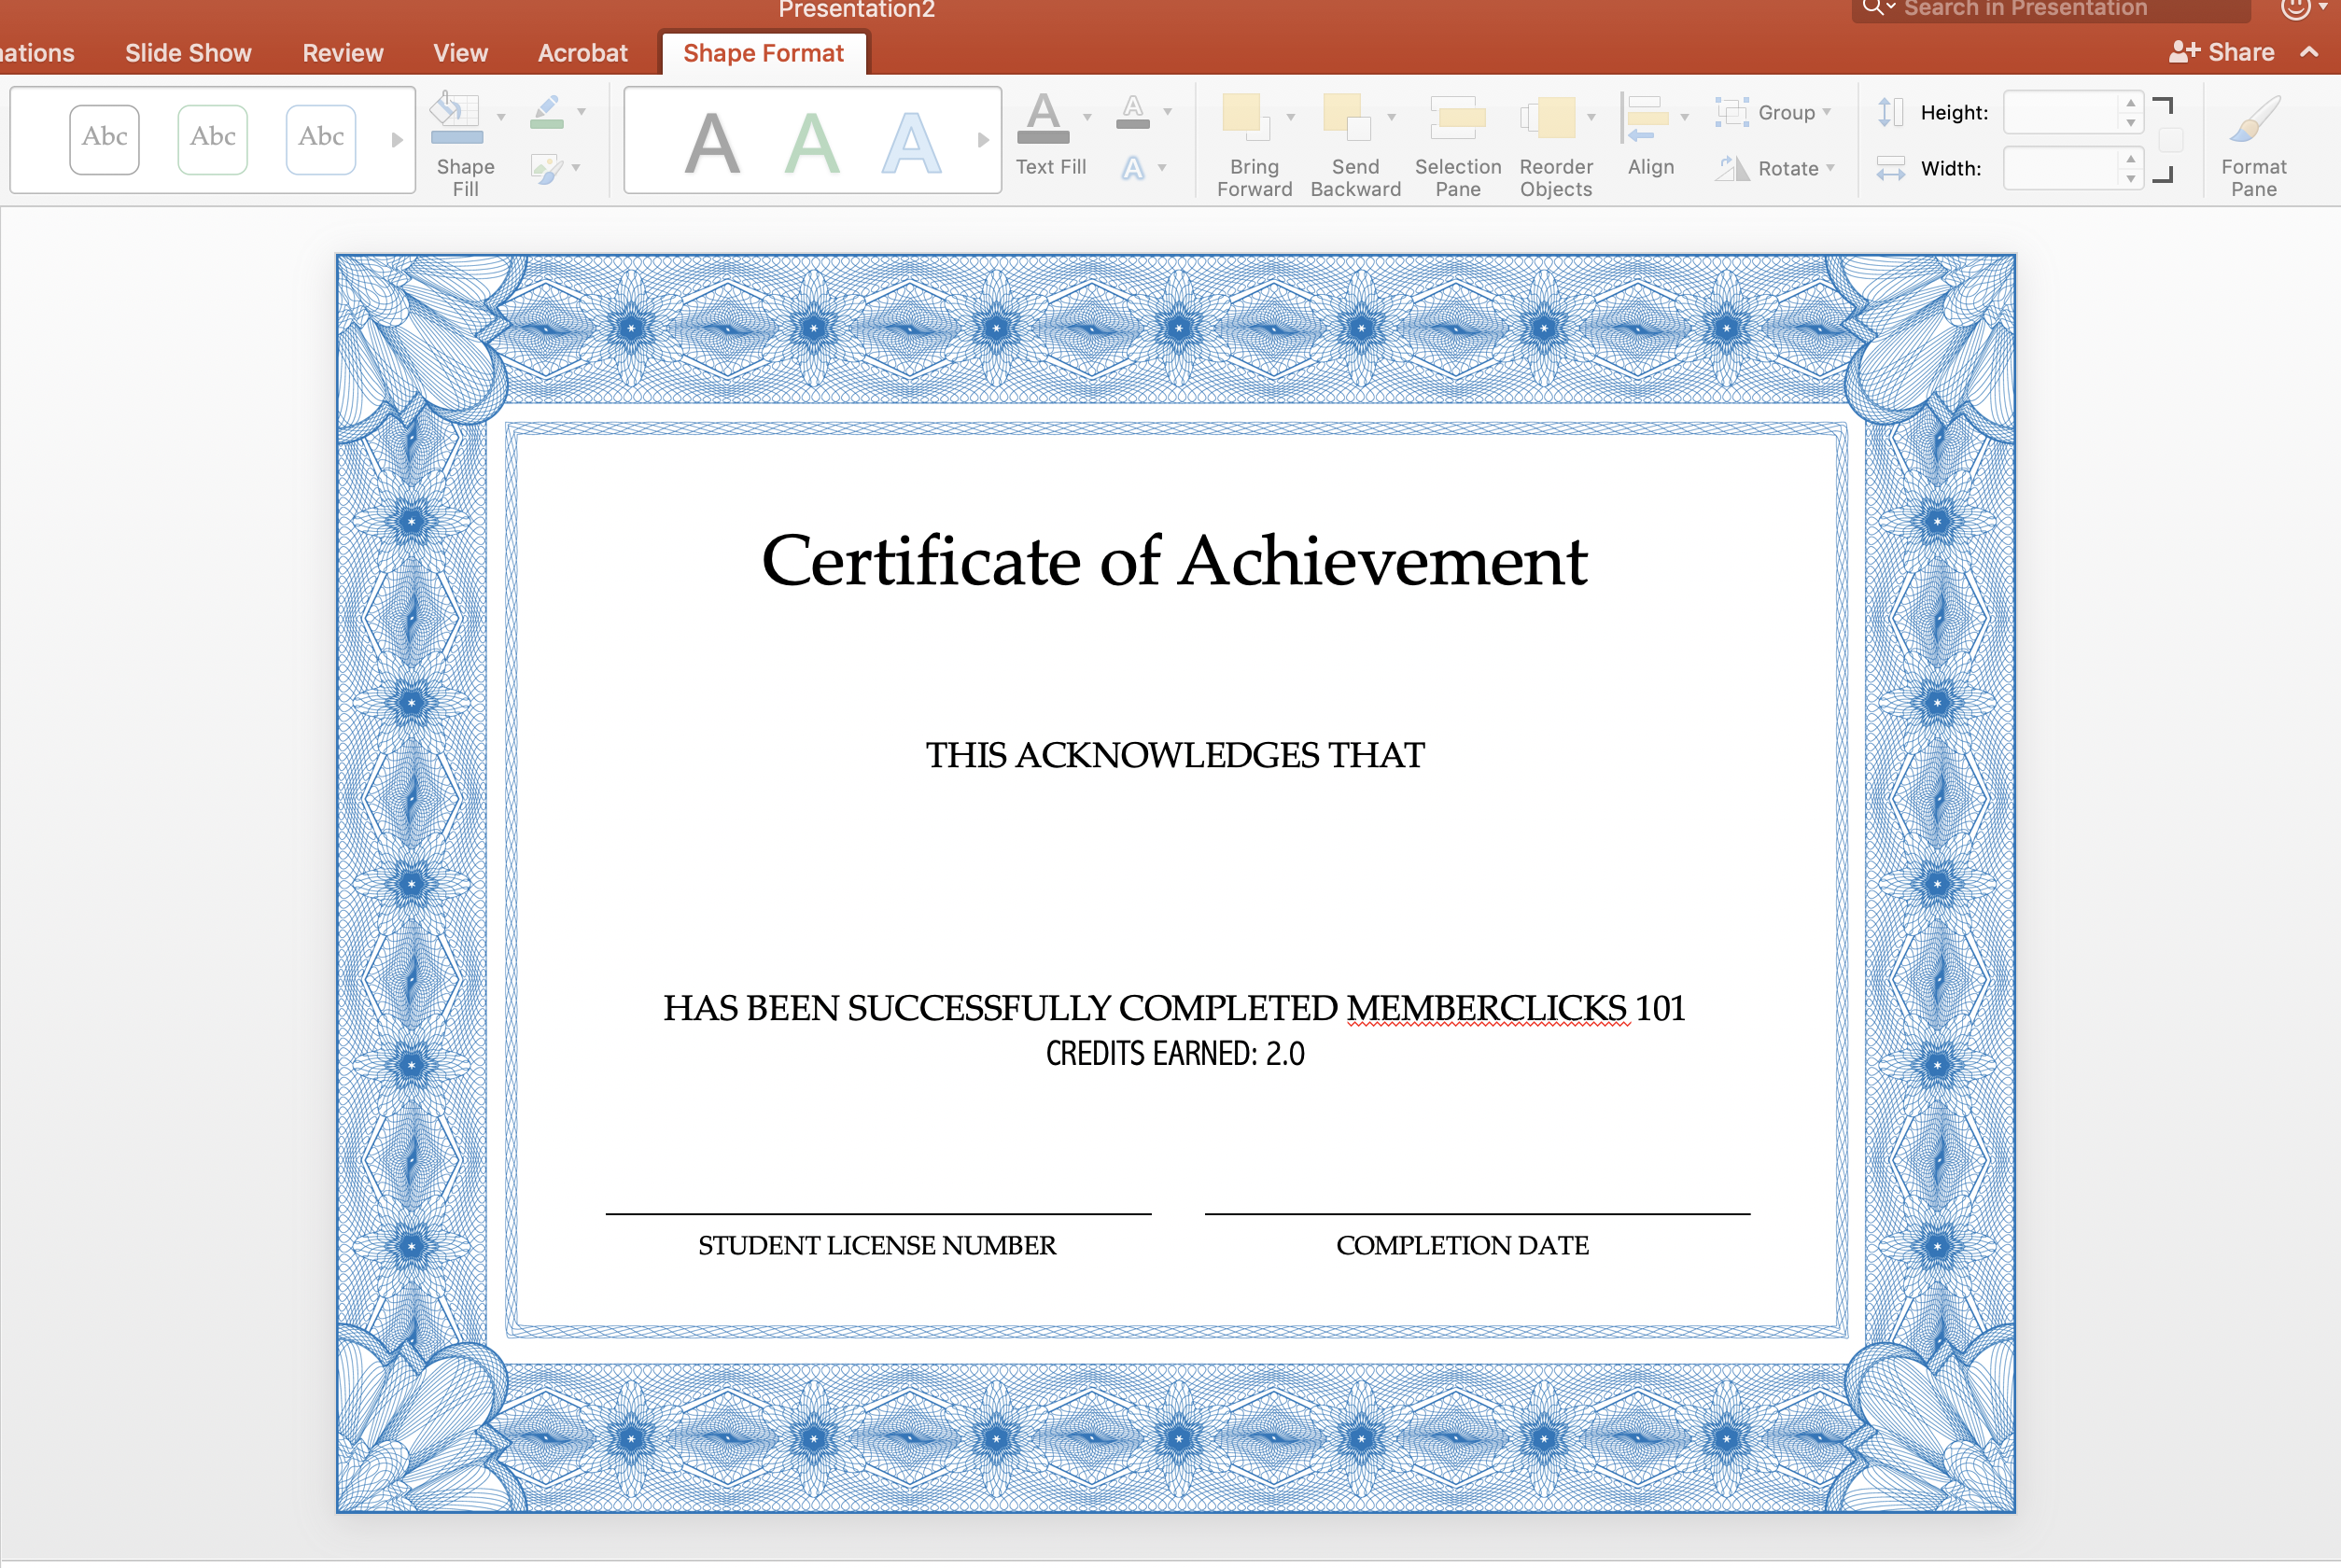Open the Group dropdown arrow
This screenshot has width=2341, height=1568.
click(1827, 112)
